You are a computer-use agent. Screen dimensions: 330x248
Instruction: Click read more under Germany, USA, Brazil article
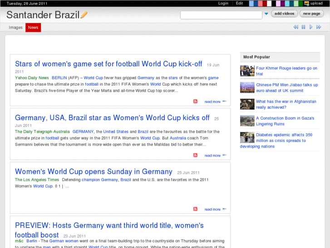pos(212,155)
